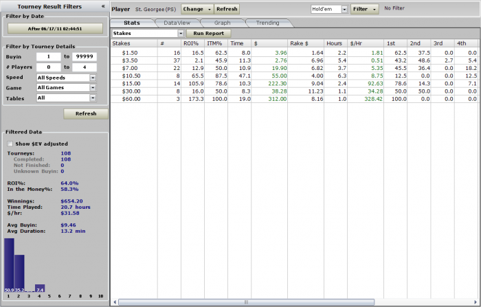Click the Buyin maximum field showing 99999
The height and width of the screenshot is (307, 481).
pyautogui.click(x=85, y=57)
